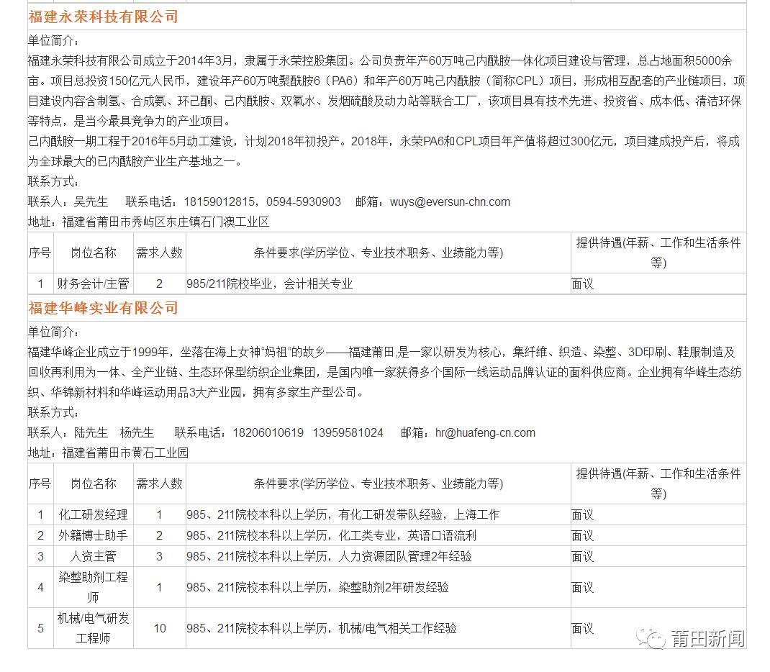Click the requirement cell 985/211院校毕业，会计相关专业
This screenshot has height=672, width=770.
click(270, 283)
